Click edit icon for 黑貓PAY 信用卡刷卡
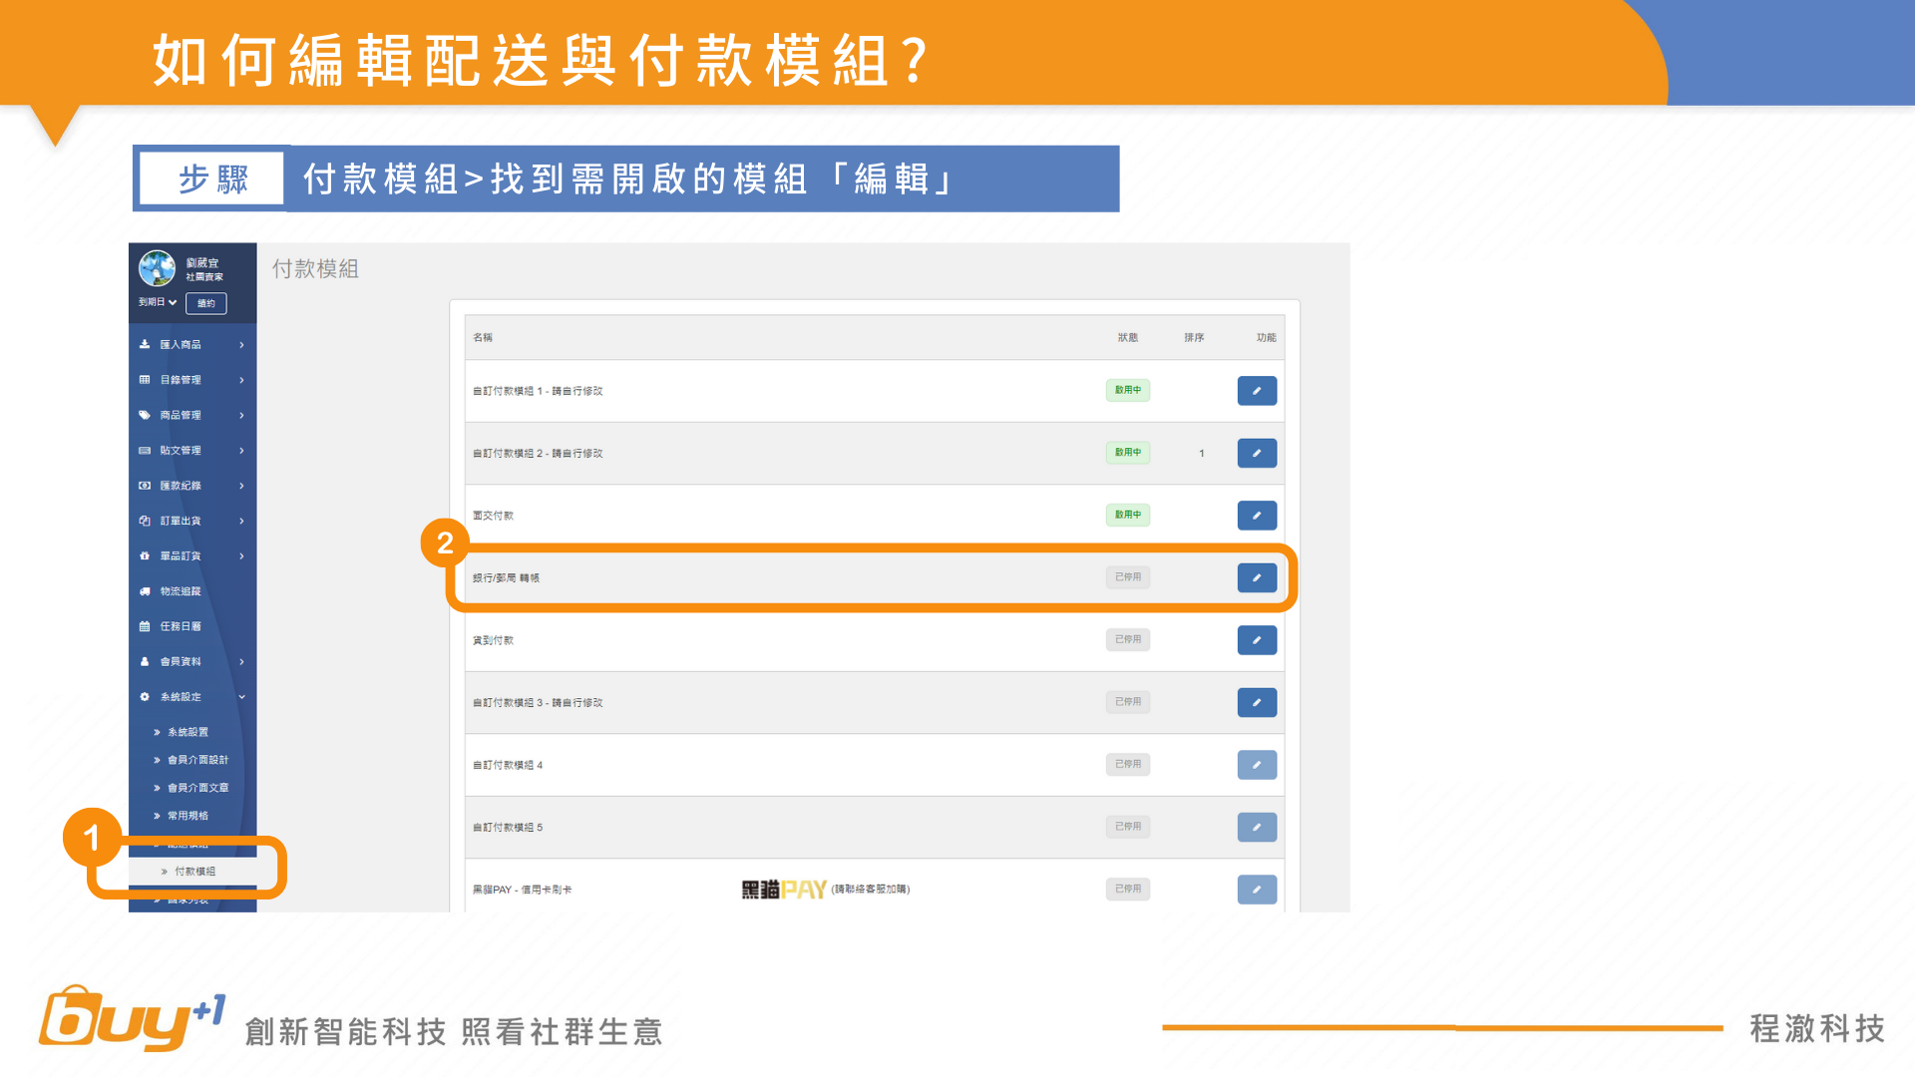 pos(1257,890)
